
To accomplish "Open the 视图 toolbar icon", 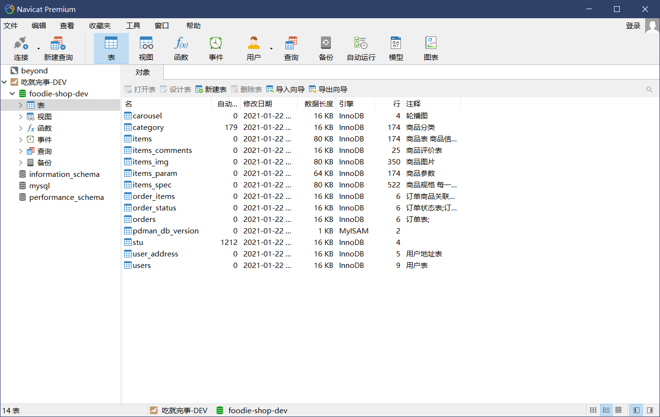I will (x=146, y=48).
